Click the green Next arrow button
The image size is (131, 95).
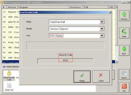tap(124, 50)
